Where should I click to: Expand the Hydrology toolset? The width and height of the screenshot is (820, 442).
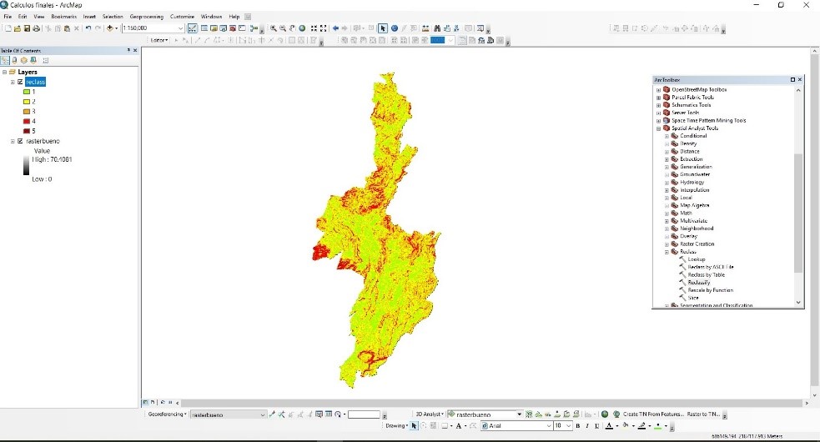667,182
